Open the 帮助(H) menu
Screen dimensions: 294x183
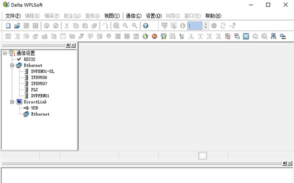click(x=213, y=15)
